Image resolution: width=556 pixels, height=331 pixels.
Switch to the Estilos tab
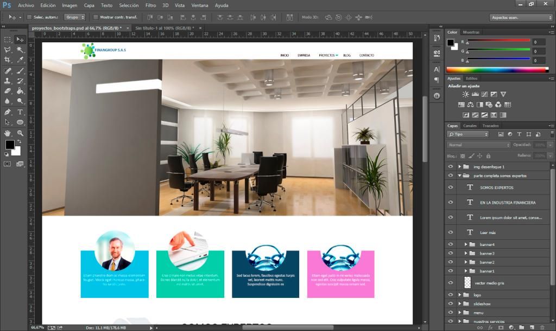coord(472,79)
